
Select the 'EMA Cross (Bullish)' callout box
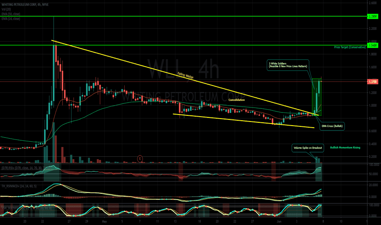(332, 126)
